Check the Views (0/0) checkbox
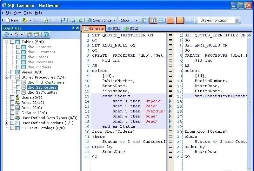254x171 pixels. pyautogui.click(x=12, y=72)
